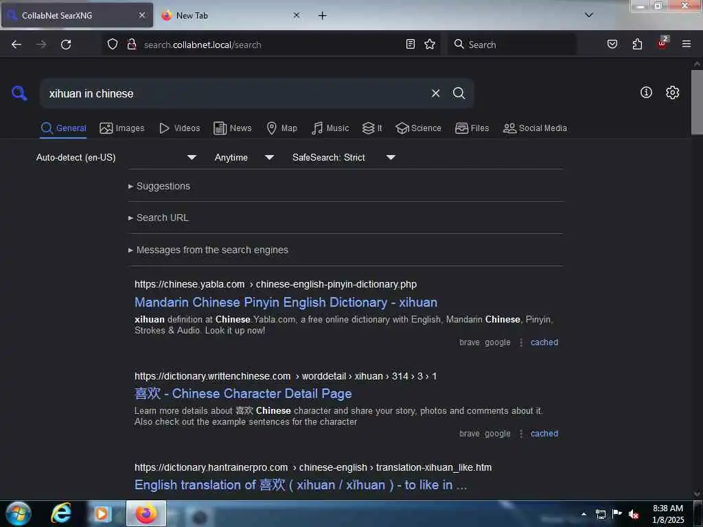Open 喜欢 Chinese Character Detail Page result
This screenshot has height=527, width=703.
coord(243,393)
